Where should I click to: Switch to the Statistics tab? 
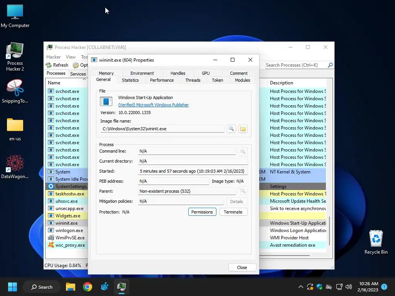(x=130, y=80)
